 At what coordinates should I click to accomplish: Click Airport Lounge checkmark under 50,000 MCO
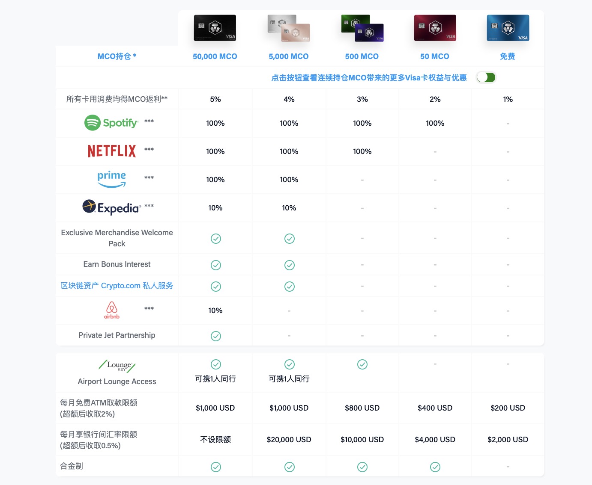coord(216,364)
